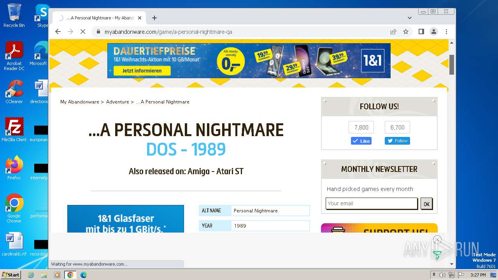Switch to the Chrome taskbar button

pos(70,275)
